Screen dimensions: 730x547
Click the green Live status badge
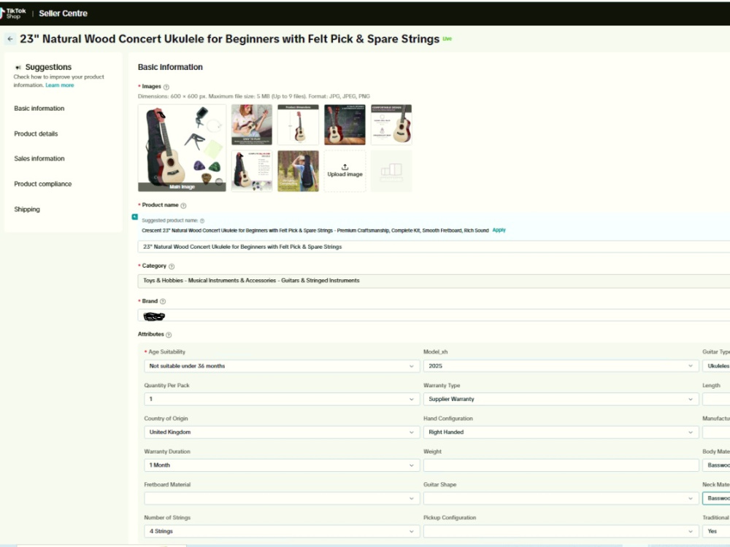point(447,39)
